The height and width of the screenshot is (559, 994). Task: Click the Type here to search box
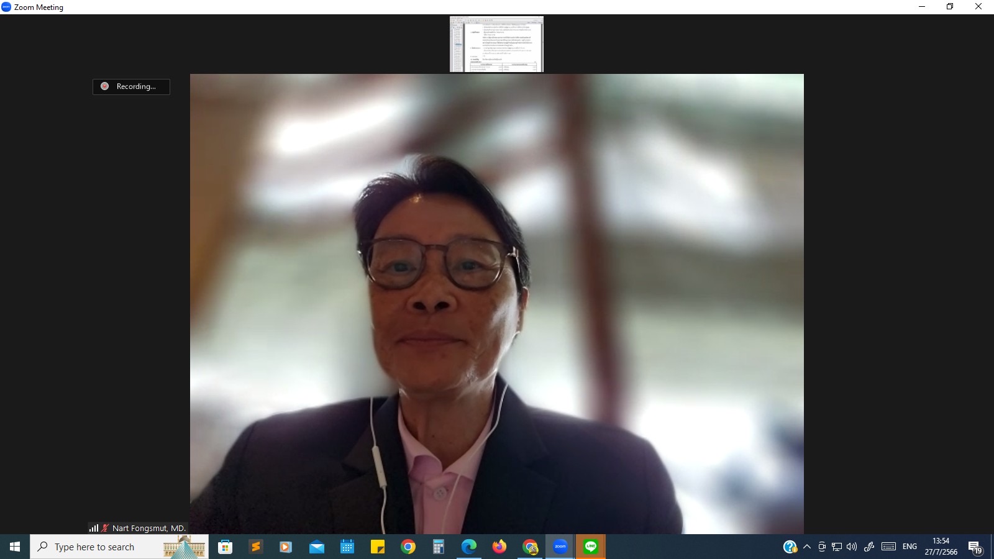119,547
